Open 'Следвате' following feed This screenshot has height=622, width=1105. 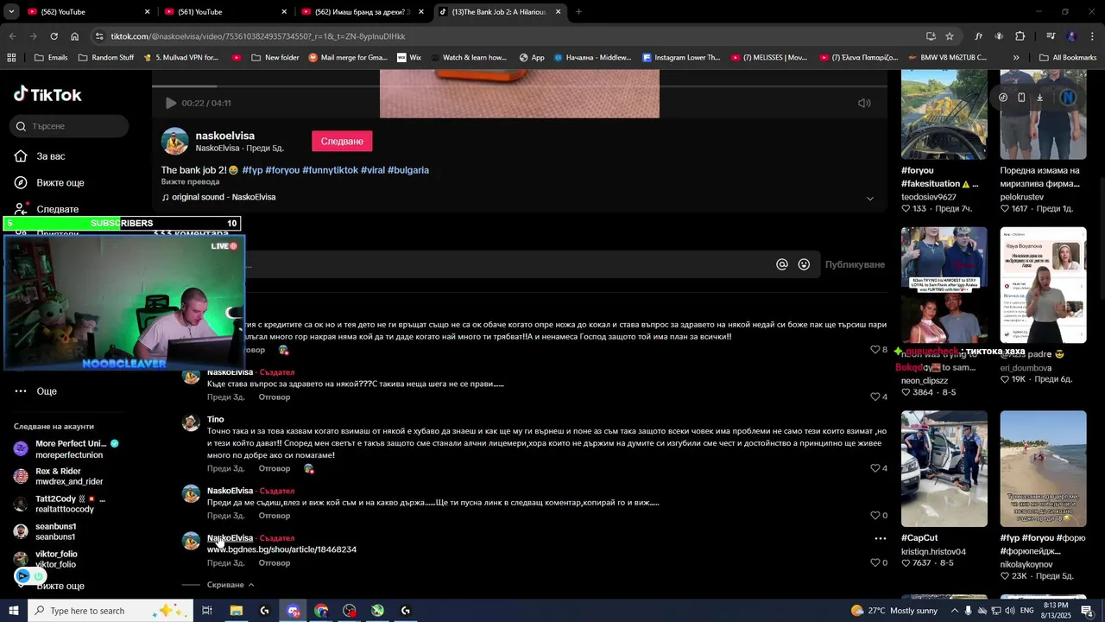pos(47,209)
